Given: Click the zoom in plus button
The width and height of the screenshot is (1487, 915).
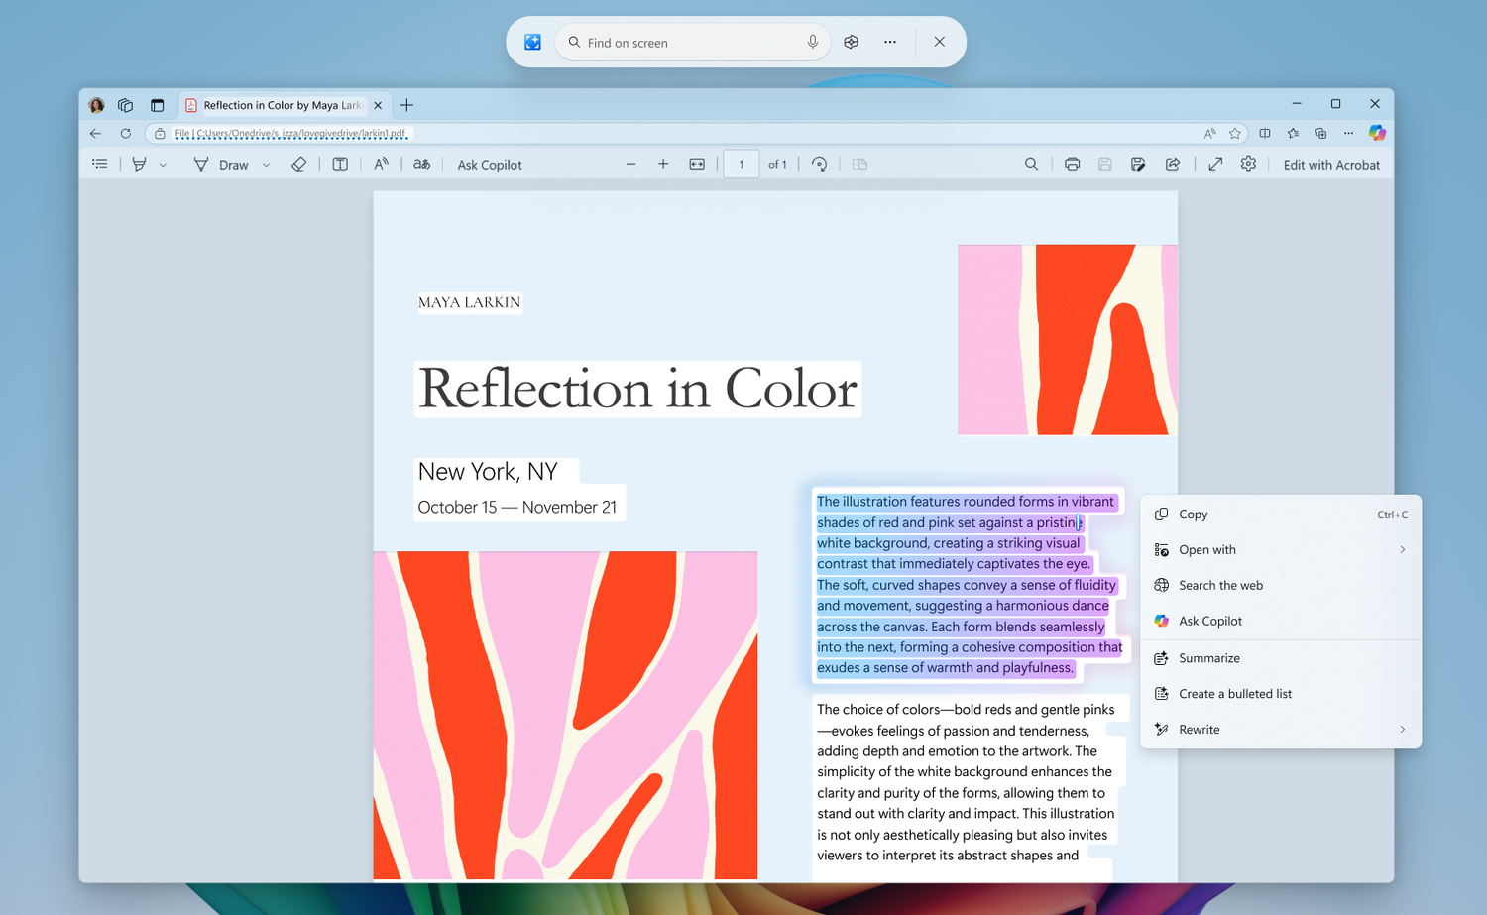Looking at the screenshot, I should [x=663, y=165].
